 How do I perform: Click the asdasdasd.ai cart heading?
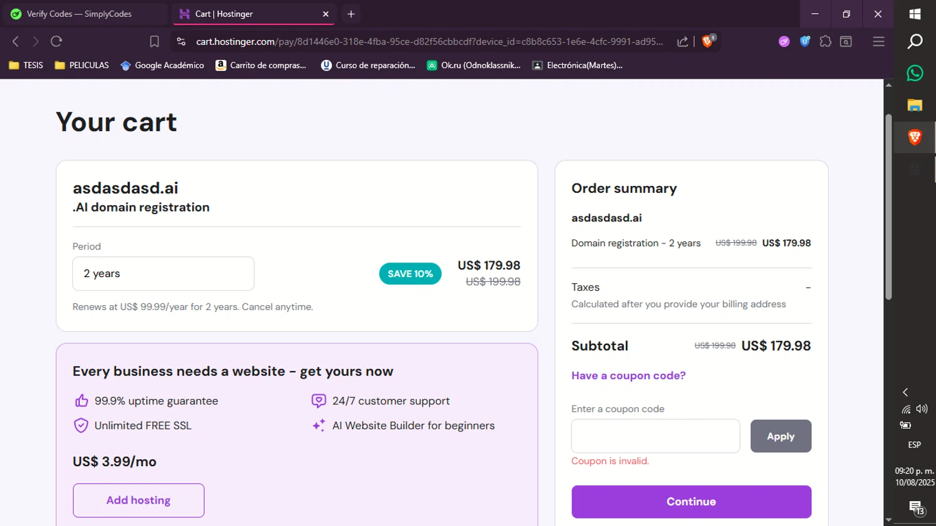125,188
